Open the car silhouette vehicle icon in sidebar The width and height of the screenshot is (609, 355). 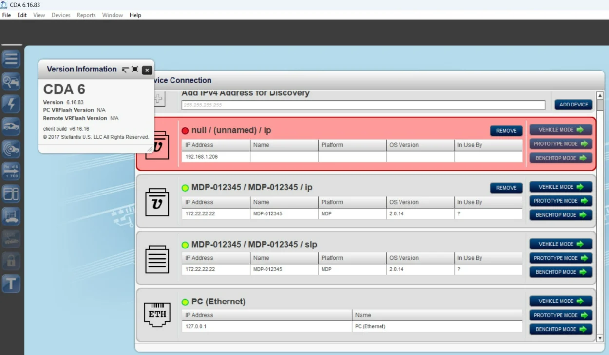click(11, 126)
